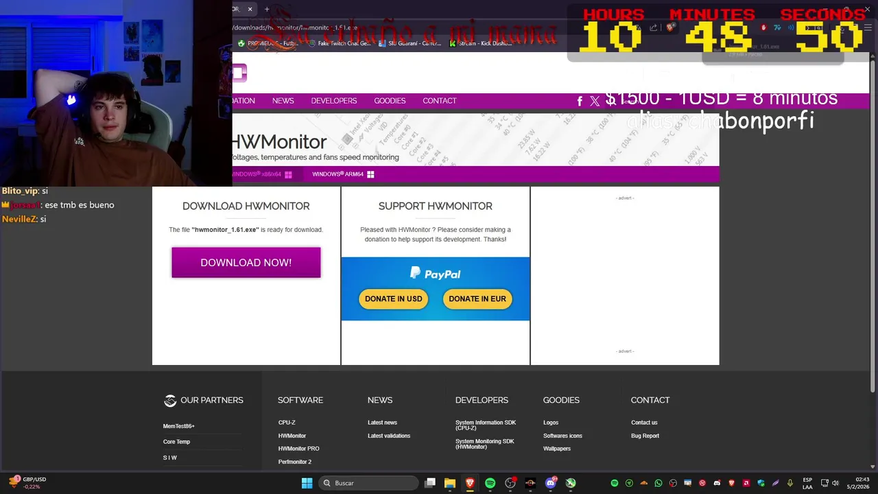Viewport: 878px width, 494px height.
Task: Open OBS Studio taskbar icon
Action: pyautogui.click(x=510, y=483)
